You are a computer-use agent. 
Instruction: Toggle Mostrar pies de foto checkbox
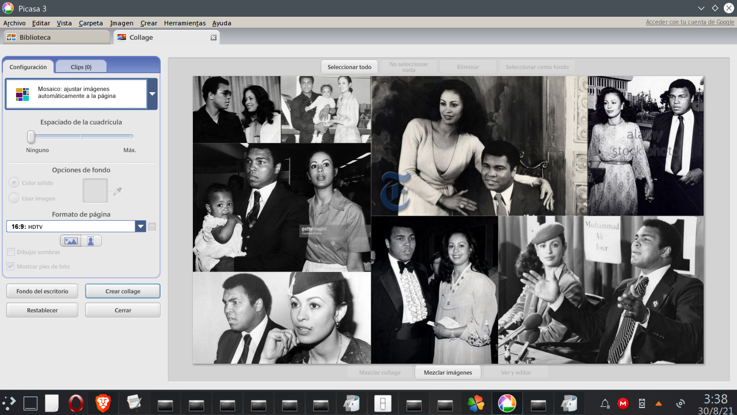[x=10, y=266]
